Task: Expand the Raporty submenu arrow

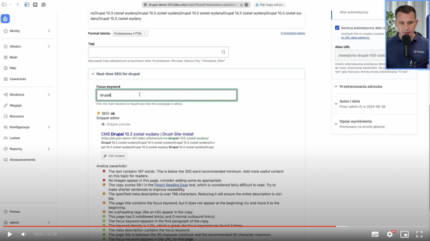Action: [48, 149]
